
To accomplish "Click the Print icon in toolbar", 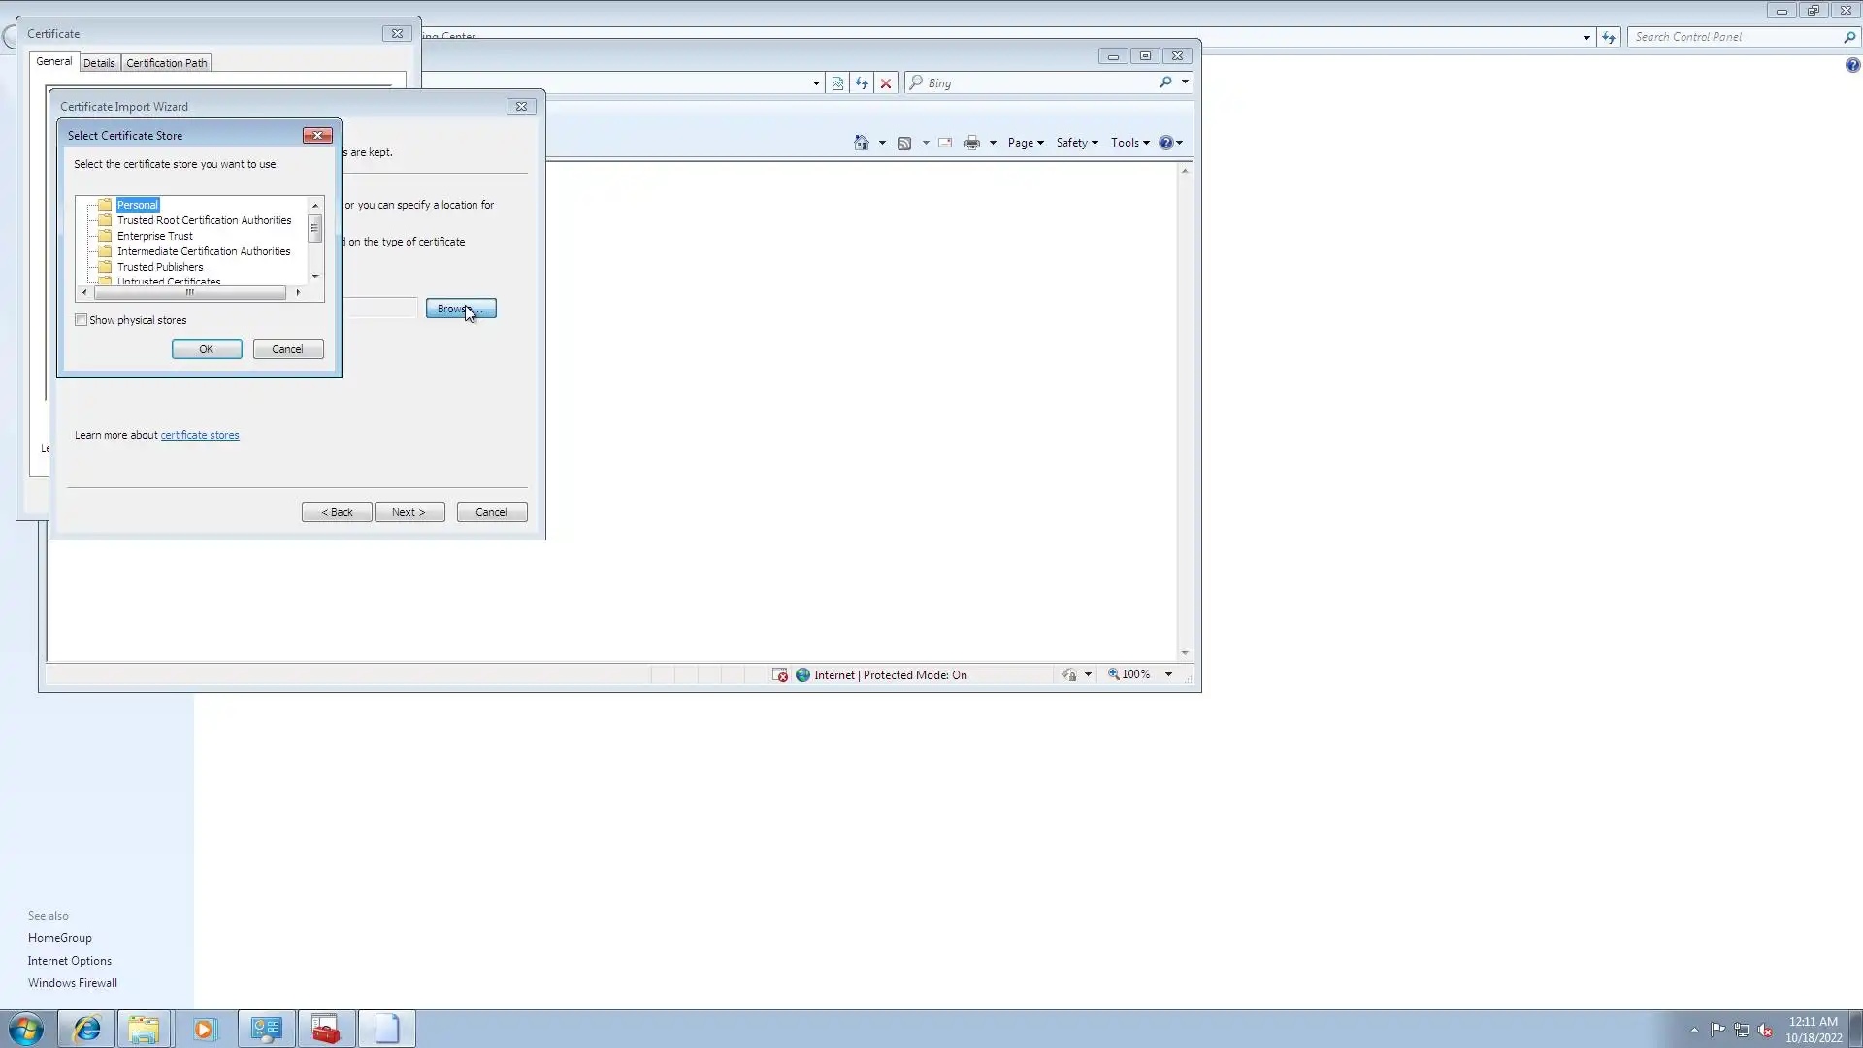I will tap(971, 143).
